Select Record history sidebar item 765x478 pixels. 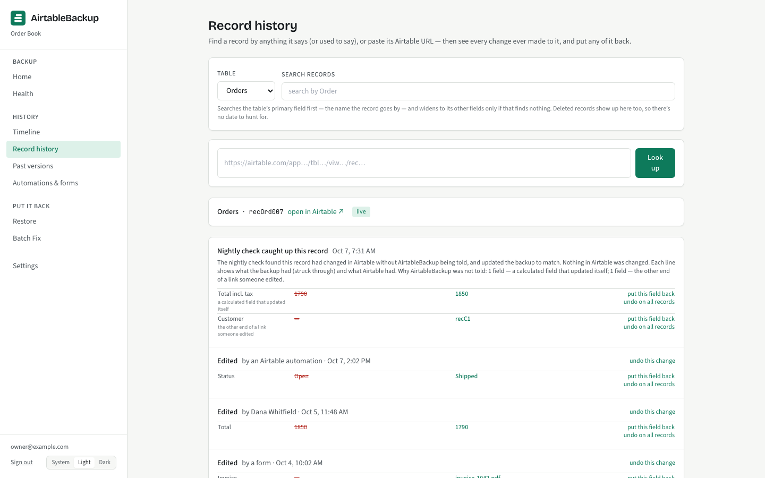[63, 149]
